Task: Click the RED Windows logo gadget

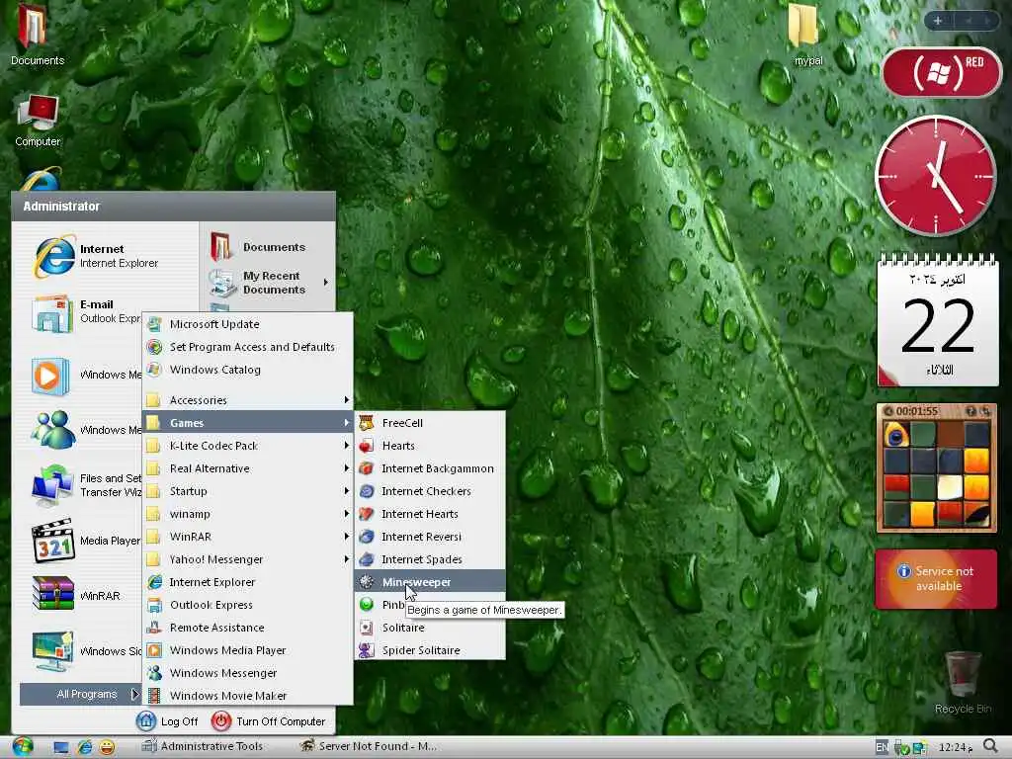Action: tap(941, 72)
